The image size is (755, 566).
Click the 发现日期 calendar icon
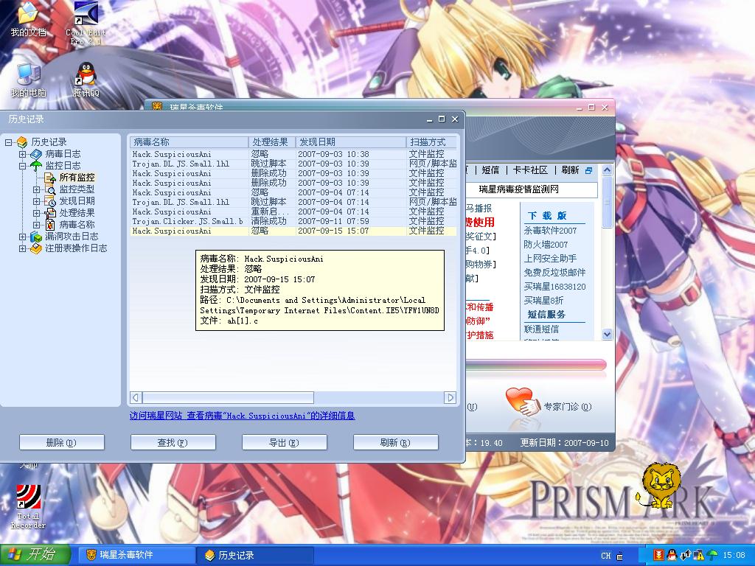[50, 201]
